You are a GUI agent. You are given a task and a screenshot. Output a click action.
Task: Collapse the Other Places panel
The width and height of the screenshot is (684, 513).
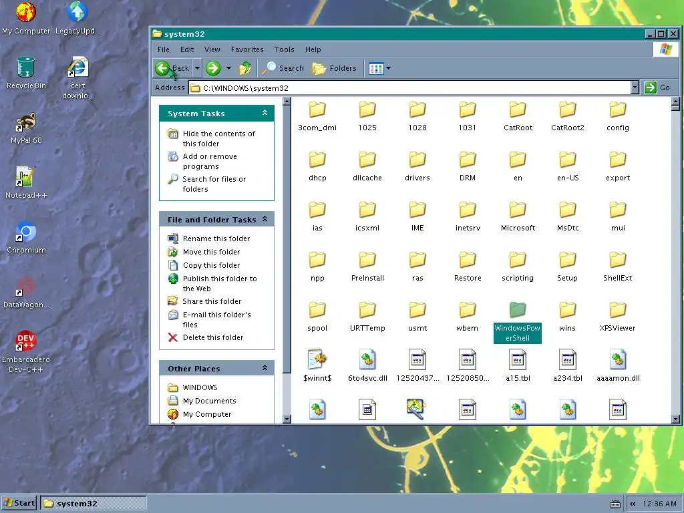point(265,368)
